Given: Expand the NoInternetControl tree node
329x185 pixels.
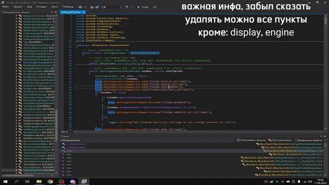Looking at the screenshot, I should click(16, 16).
